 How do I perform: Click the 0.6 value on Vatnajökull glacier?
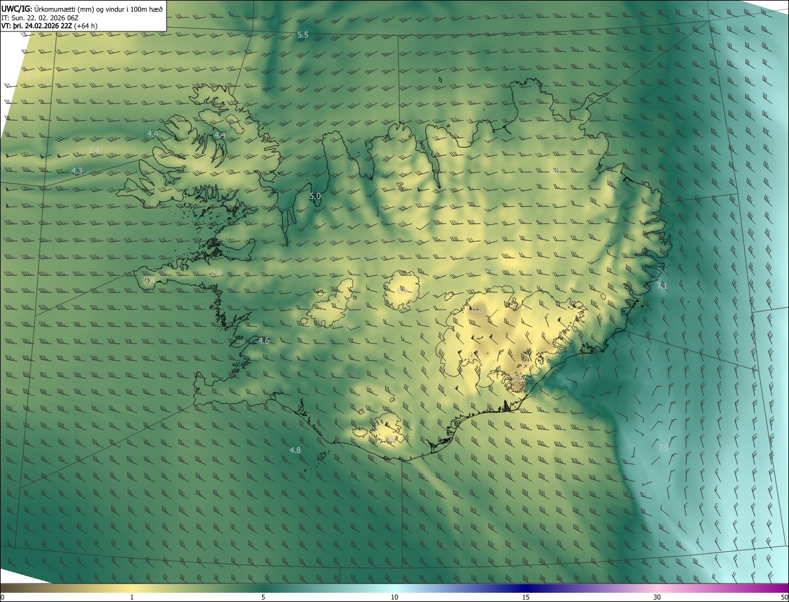tap(476, 310)
